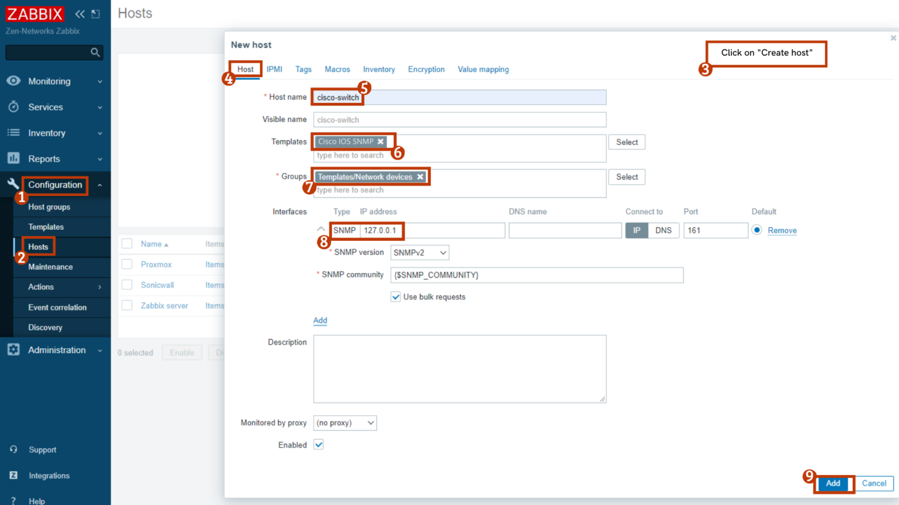
Task: Collapse the SNMP interface with its chevron
Action: click(x=321, y=229)
